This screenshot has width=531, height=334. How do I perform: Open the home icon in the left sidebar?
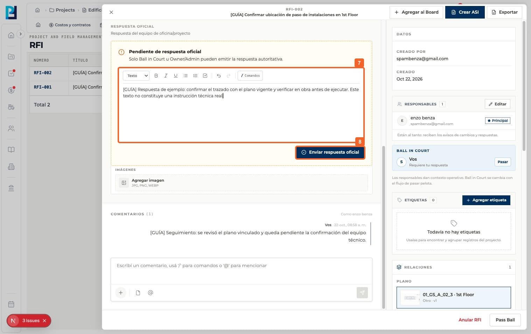tap(11, 35)
